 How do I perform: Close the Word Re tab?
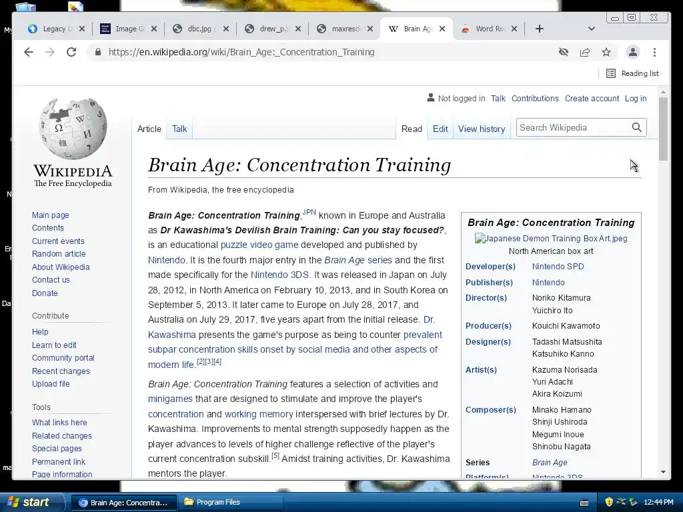[514, 29]
